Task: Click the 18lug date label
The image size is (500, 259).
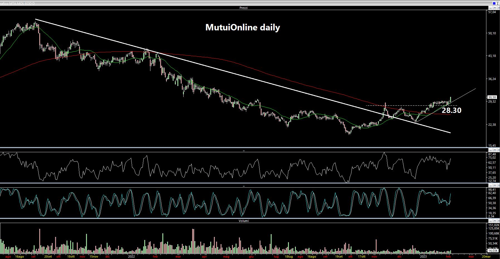Action: coord(289,256)
